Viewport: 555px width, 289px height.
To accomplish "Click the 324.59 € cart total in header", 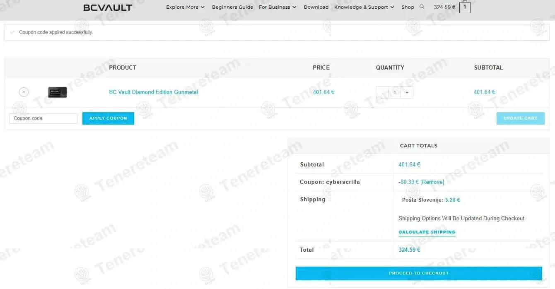I will 444,7.
